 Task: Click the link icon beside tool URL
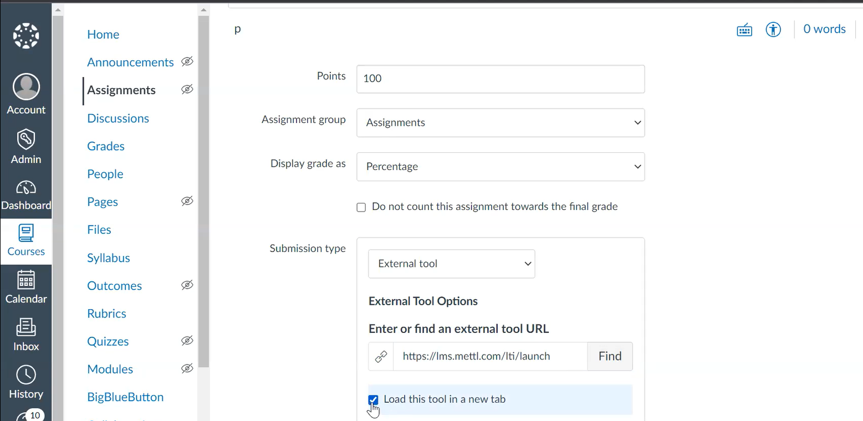(381, 356)
